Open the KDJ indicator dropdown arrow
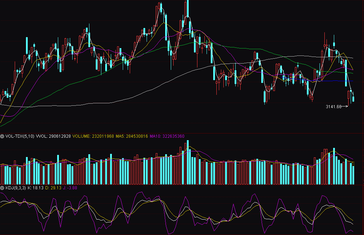 coord(2,188)
